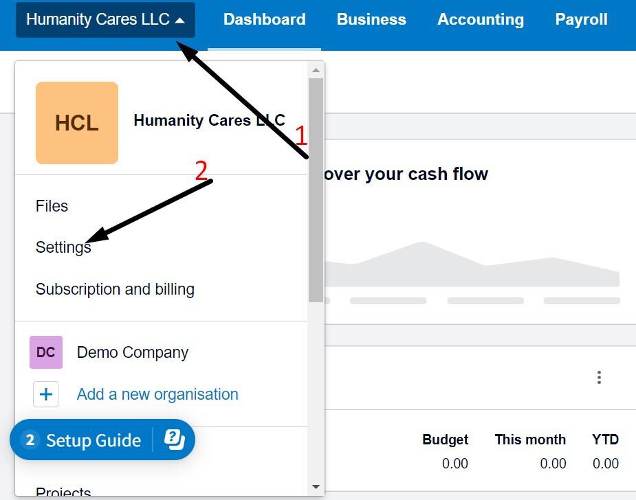
Task: Select Files from the organisation menu
Action: coord(52,206)
